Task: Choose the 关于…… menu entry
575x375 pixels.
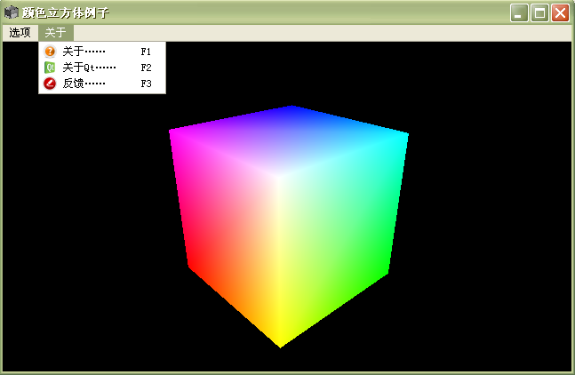Action: tap(84, 52)
